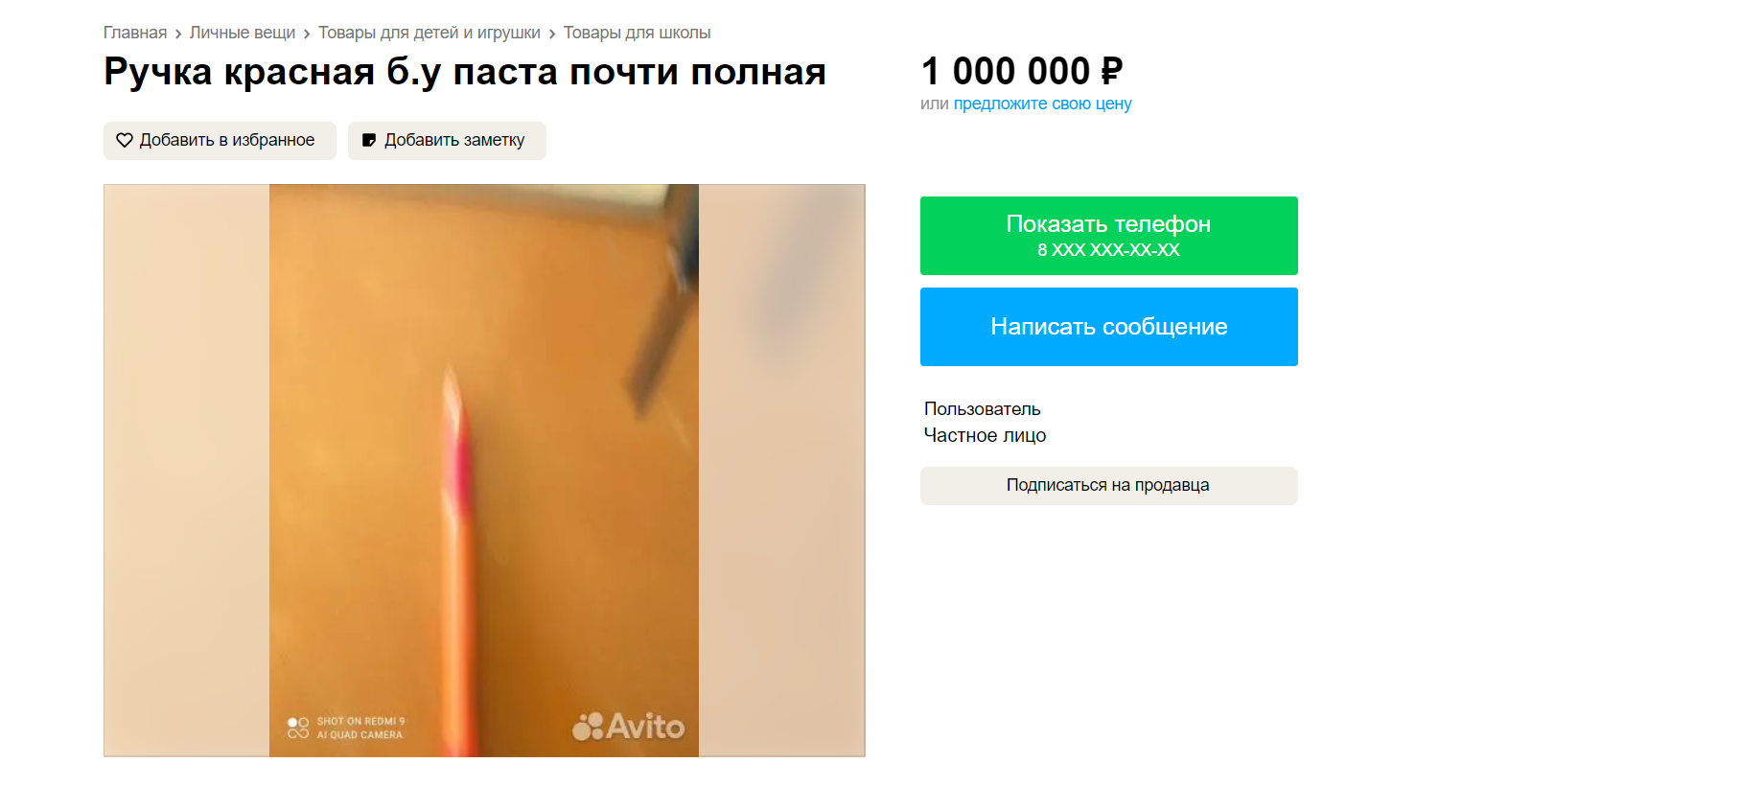Open seller profile Пользователь
The width and height of the screenshot is (1764, 808).
pos(983,409)
